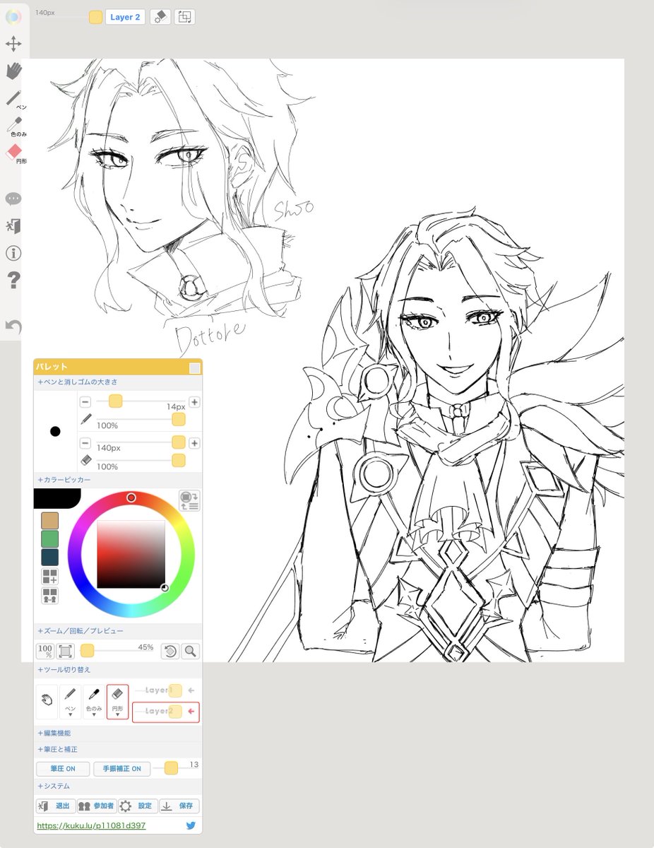654x848 pixels.
Task: Click the magnifier preview icon
Action: (191, 651)
